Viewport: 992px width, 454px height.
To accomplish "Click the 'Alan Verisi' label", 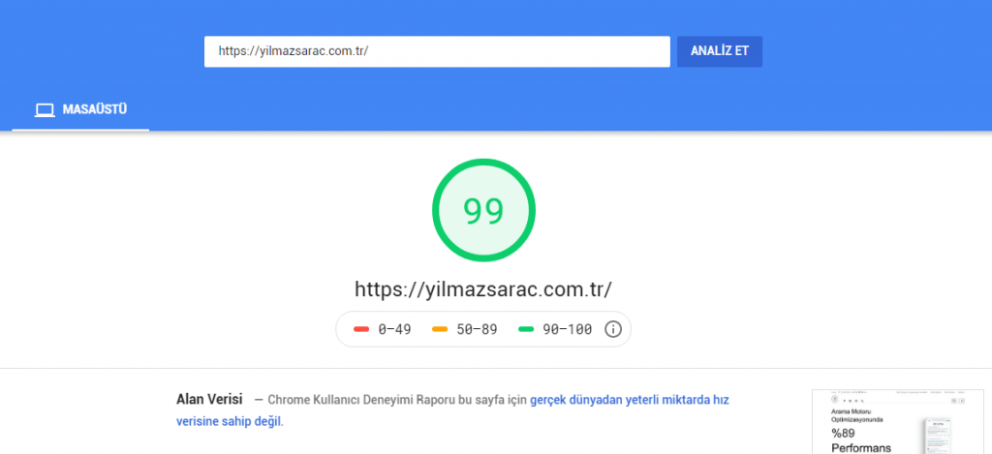I will point(209,400).
